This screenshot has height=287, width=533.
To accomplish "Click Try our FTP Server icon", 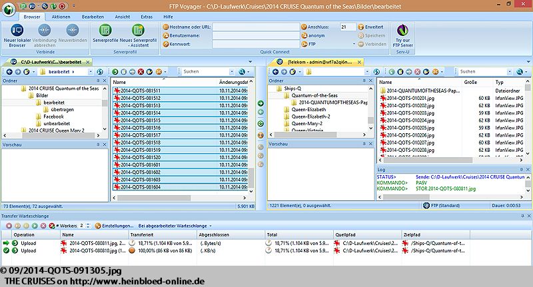I will tap(403, 31).
